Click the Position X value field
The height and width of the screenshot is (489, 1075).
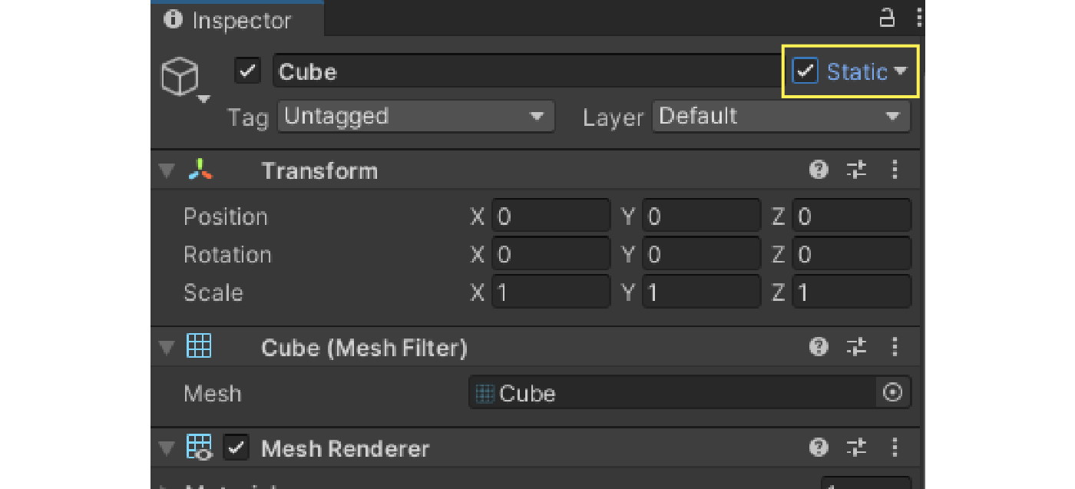coord(550,216)
